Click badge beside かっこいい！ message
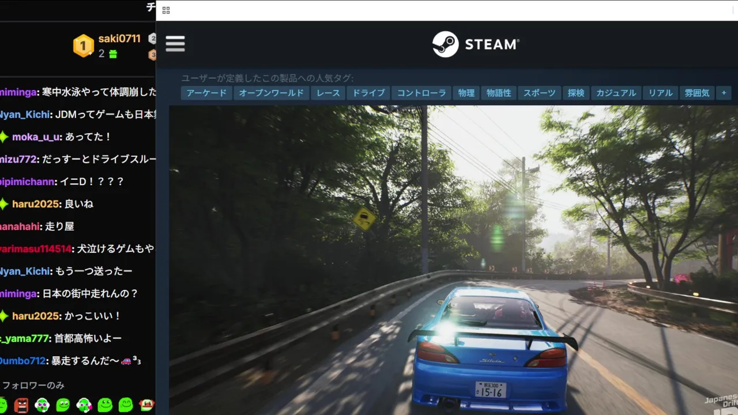738x415 pixels. coord(4,316)
